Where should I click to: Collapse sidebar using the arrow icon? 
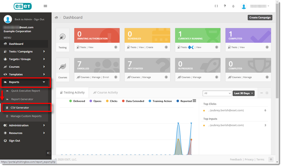pos(48,153)
